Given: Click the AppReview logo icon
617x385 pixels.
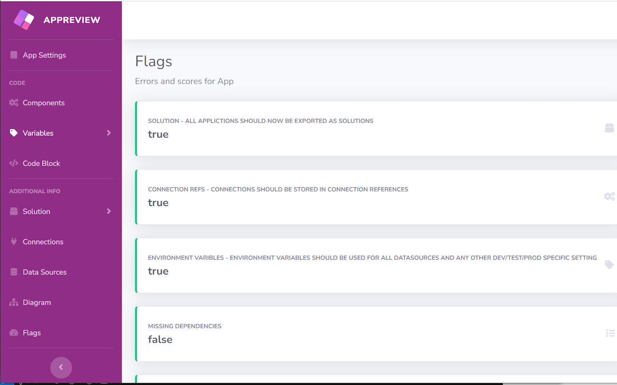Looking at the screenshot, I should [24, 20].
